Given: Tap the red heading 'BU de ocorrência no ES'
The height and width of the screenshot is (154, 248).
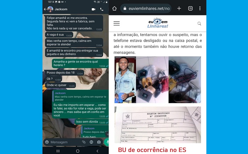Looking at the screenshot, I should click(152, 150).
